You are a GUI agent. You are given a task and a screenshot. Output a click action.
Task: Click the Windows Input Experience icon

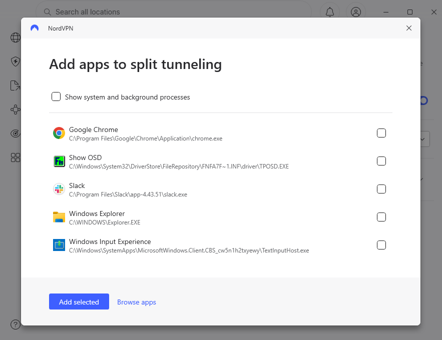(59, 245)
